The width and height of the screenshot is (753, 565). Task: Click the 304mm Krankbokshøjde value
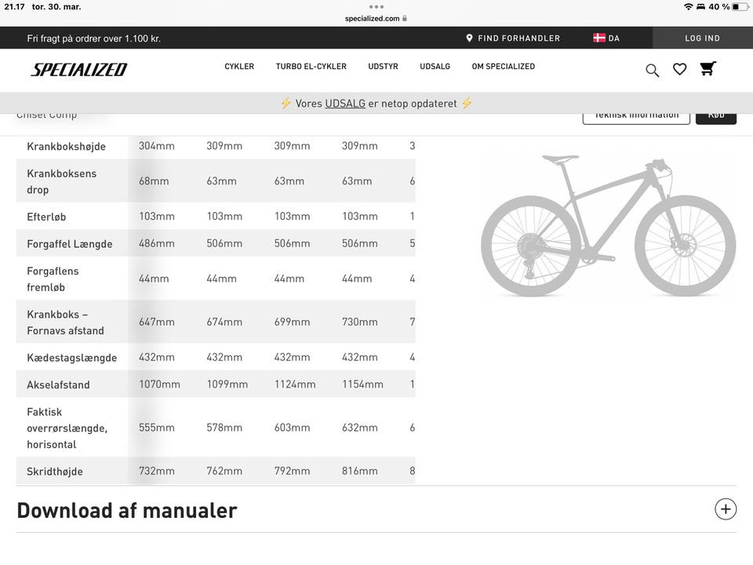point(157,146)
